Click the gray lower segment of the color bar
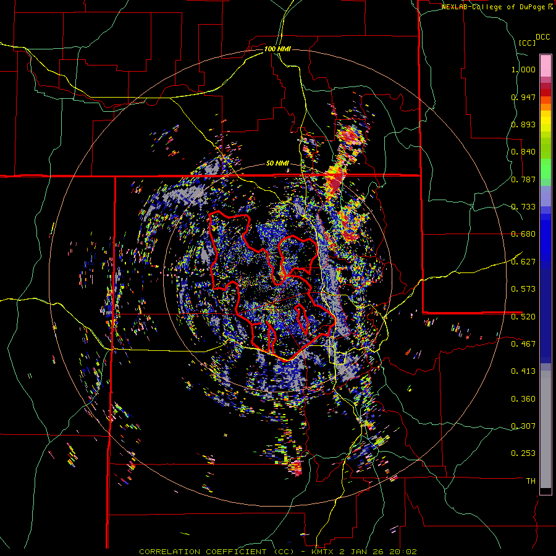The height and width of the screenshot is (556, 556). (x=545, y=429)
